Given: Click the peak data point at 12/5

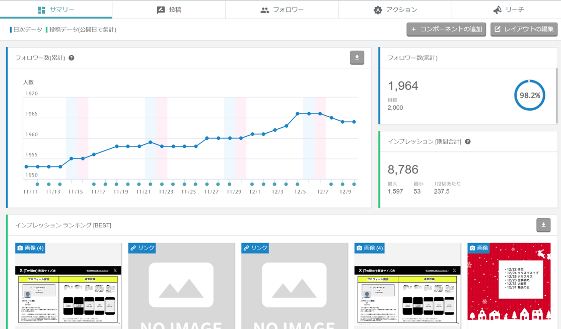Looking at the screenshot, I should click(x=298, y=114).
